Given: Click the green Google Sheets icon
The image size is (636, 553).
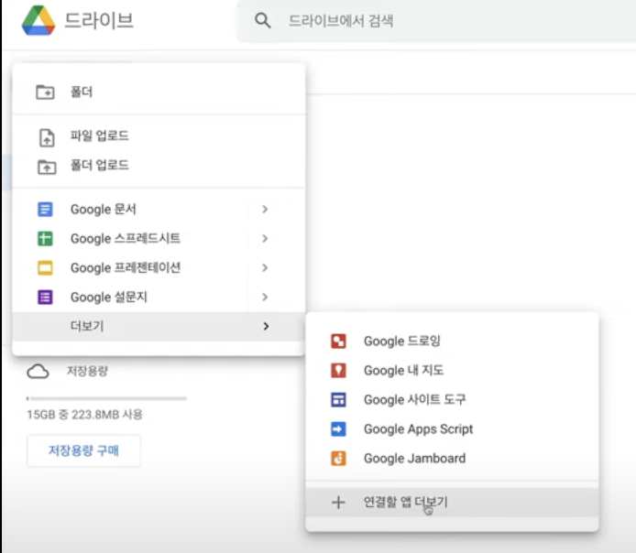Looking at the screenshot, I should [x=45, y=239].
